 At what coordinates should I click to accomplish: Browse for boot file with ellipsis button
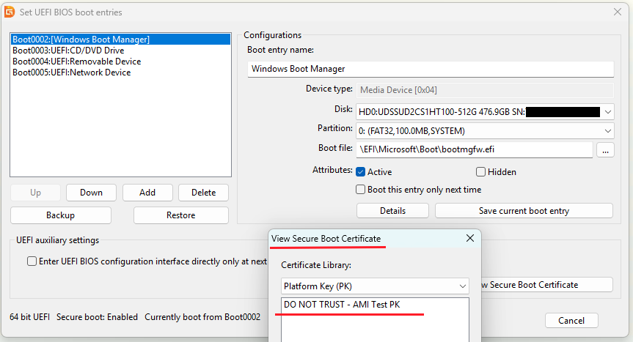605,150
